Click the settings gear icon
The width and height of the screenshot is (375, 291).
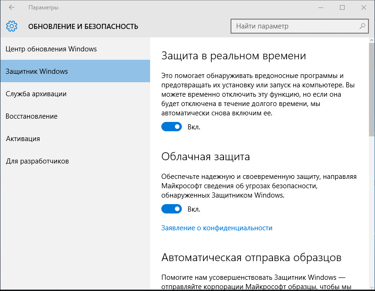(x=12, y=26)
